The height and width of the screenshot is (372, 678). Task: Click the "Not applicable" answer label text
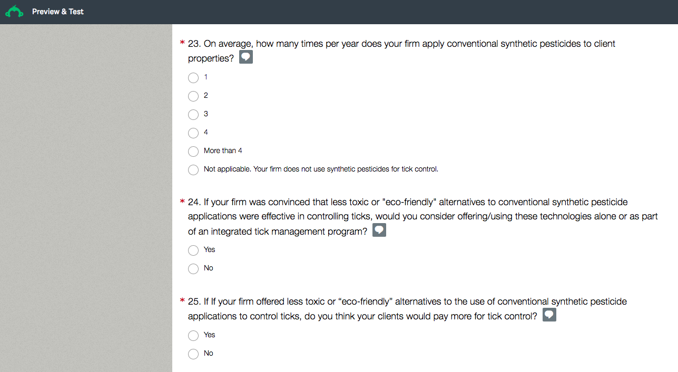(321, 169)
